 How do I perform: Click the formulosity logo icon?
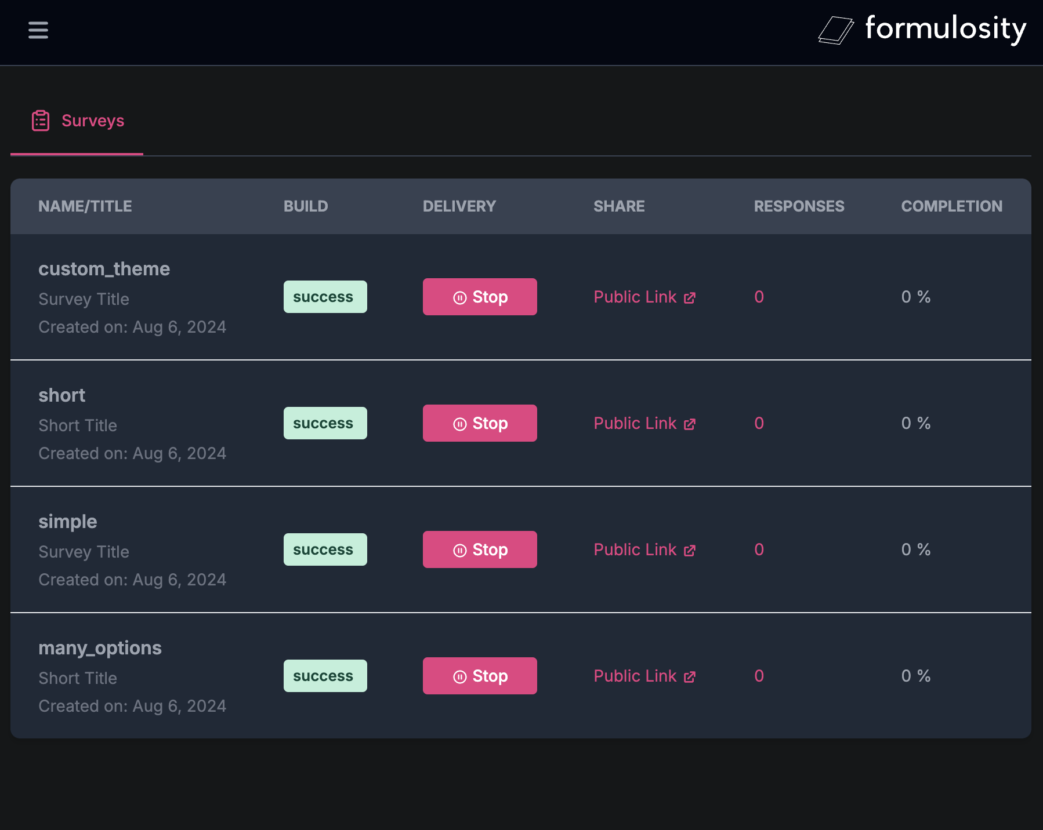click(x=835, y=30)
